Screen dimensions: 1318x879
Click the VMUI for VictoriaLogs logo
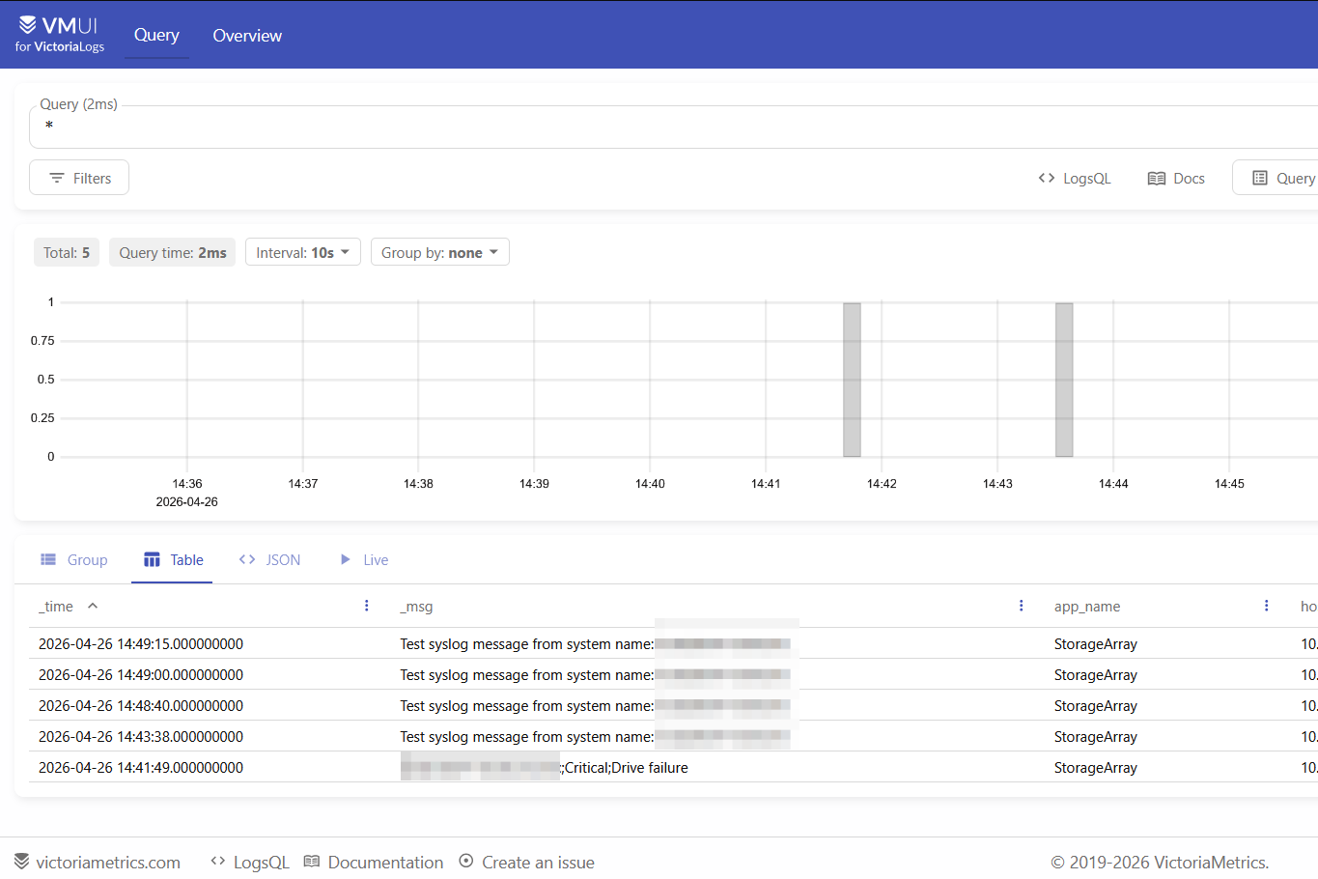coord(60,35)
